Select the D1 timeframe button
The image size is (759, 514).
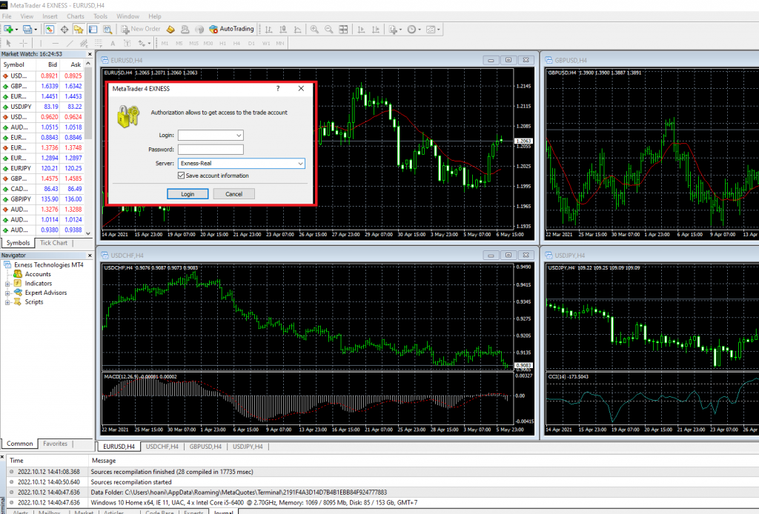point(251,44)
